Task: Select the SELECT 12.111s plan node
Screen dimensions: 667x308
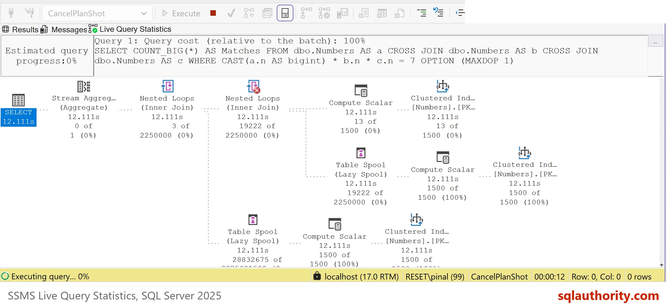Action: (x=19, y=110)
